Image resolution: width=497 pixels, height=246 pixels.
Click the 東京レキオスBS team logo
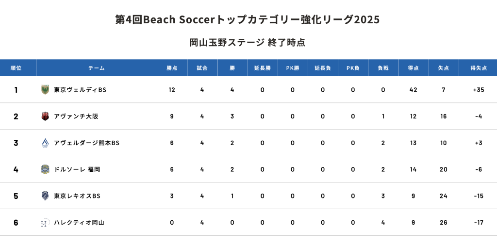[45, 196]
